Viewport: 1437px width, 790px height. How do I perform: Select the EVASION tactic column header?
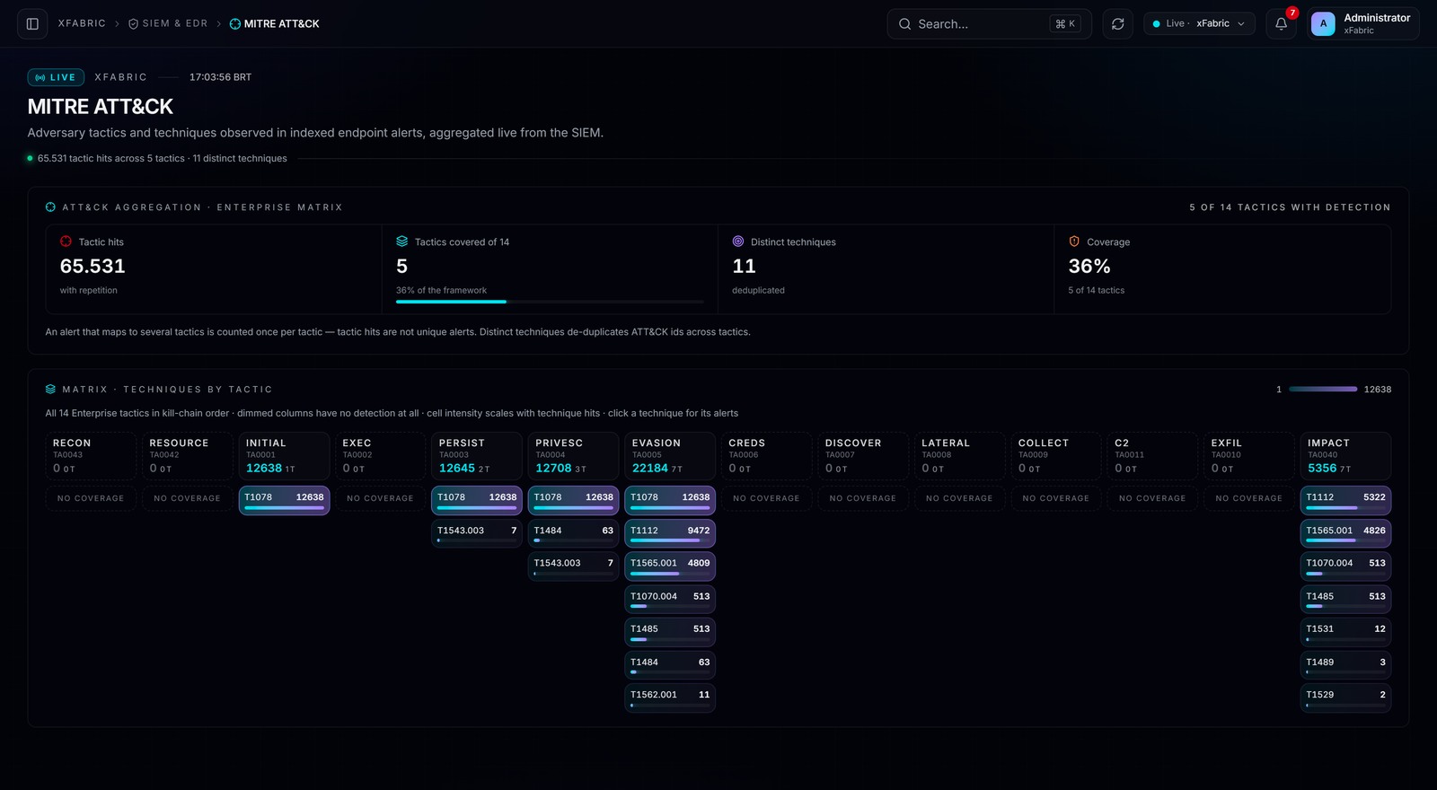point(670,456)
